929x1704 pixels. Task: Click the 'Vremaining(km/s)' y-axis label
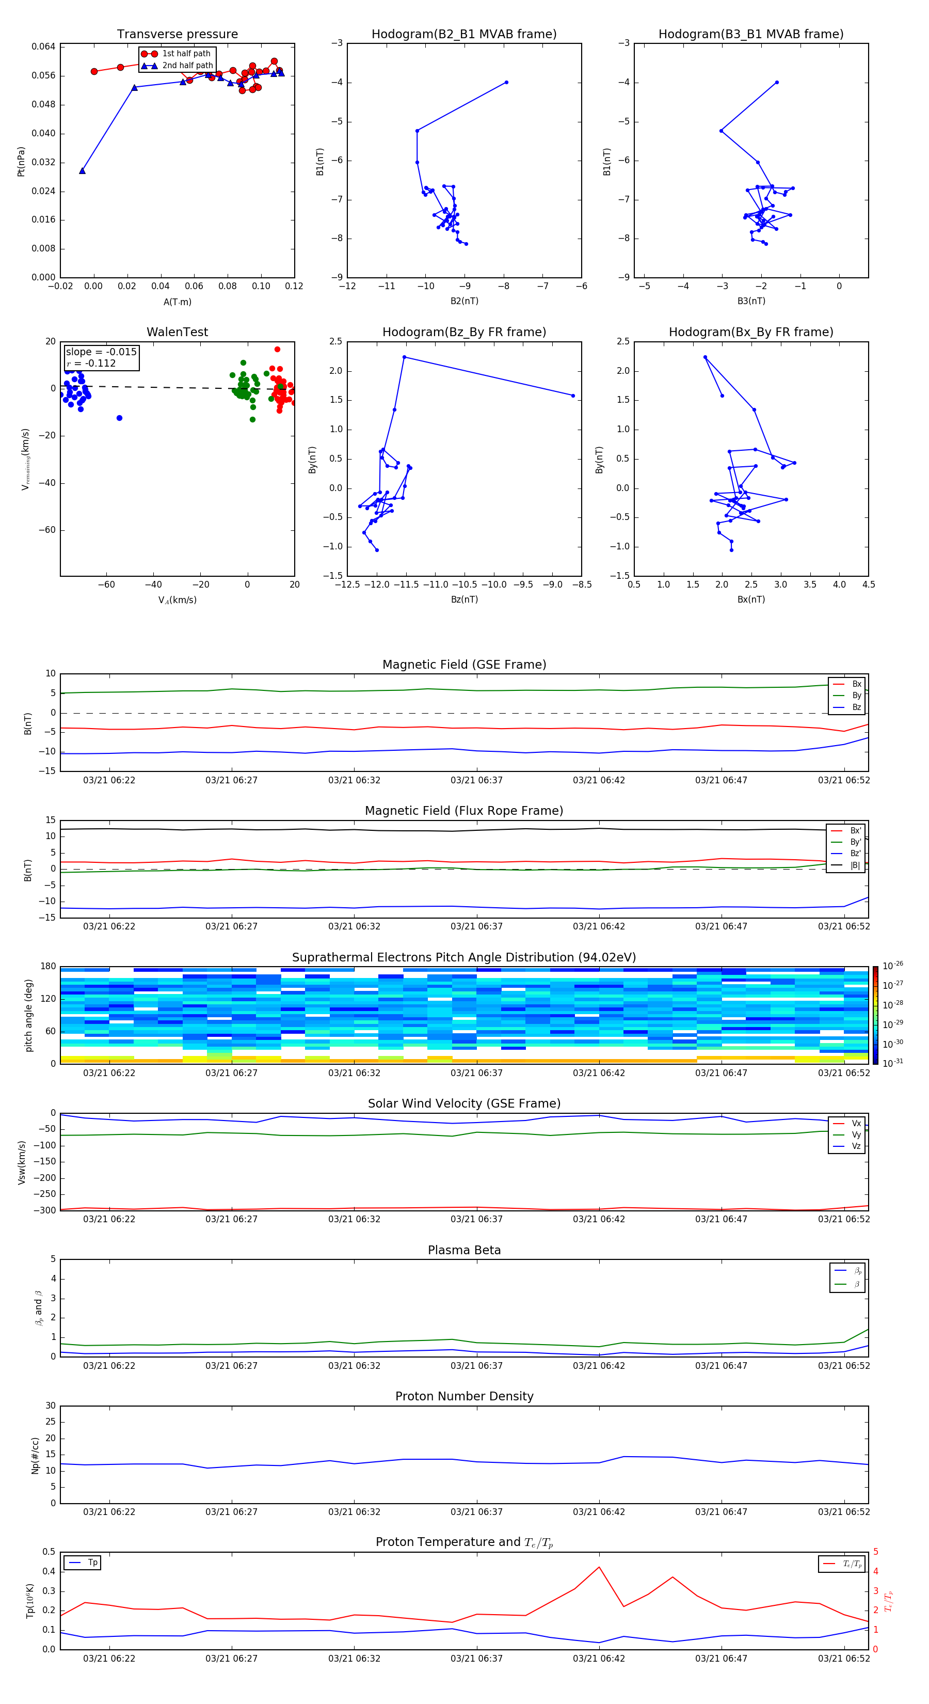[x=25, y=459]
